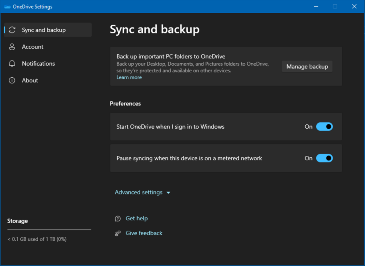Select the Account person icon in sidebar
The image size is (365, 266).
[x=12, y=47]
